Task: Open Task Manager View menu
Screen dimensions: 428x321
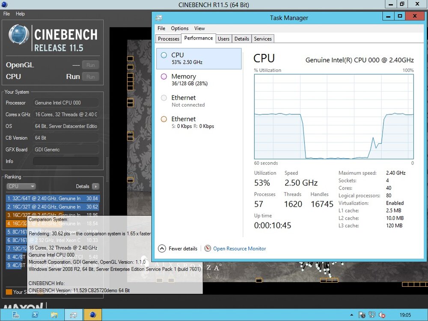Action: [199, 28]
